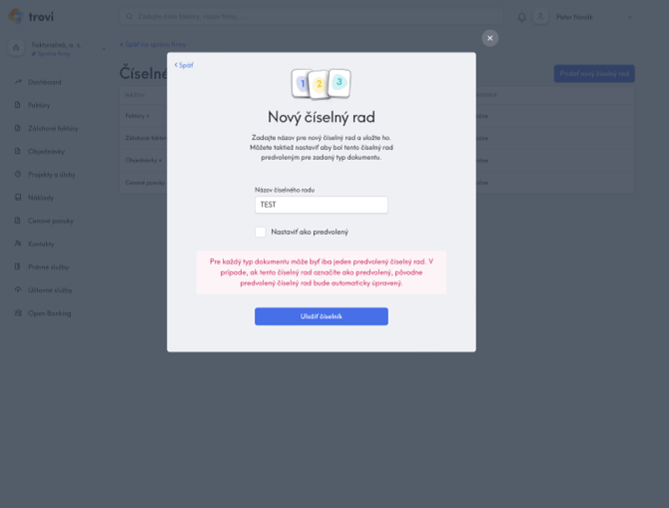
Task: Click the home icon beside Fakturačná
Action: [16, 47]
